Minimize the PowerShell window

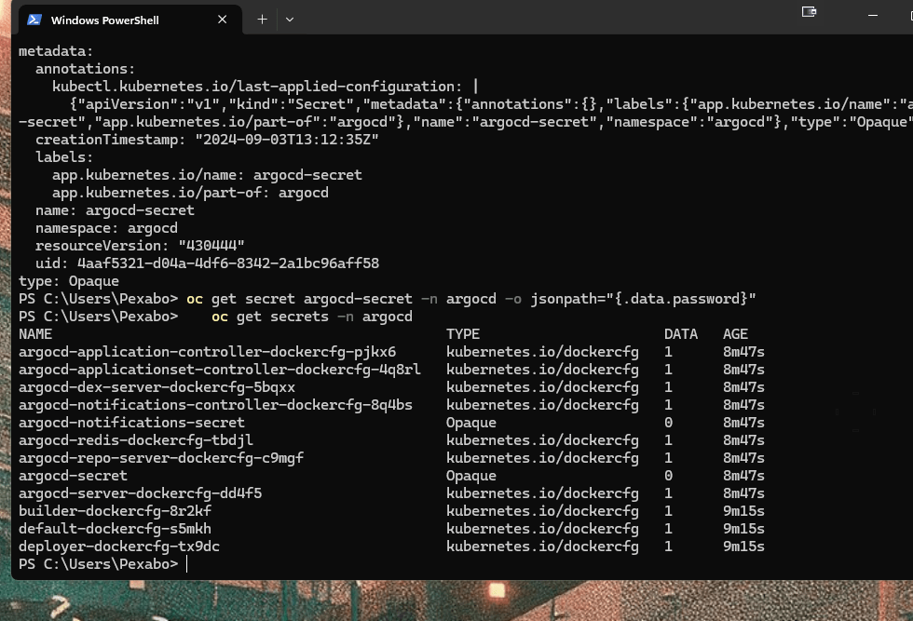[872, 15]
